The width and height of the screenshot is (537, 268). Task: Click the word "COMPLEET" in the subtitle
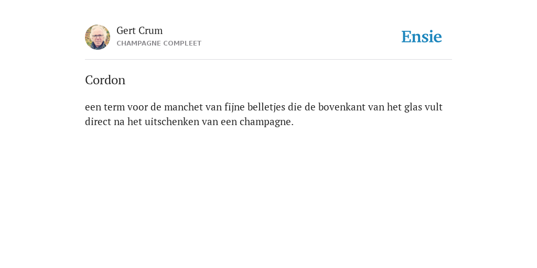(x=182, y=43)
